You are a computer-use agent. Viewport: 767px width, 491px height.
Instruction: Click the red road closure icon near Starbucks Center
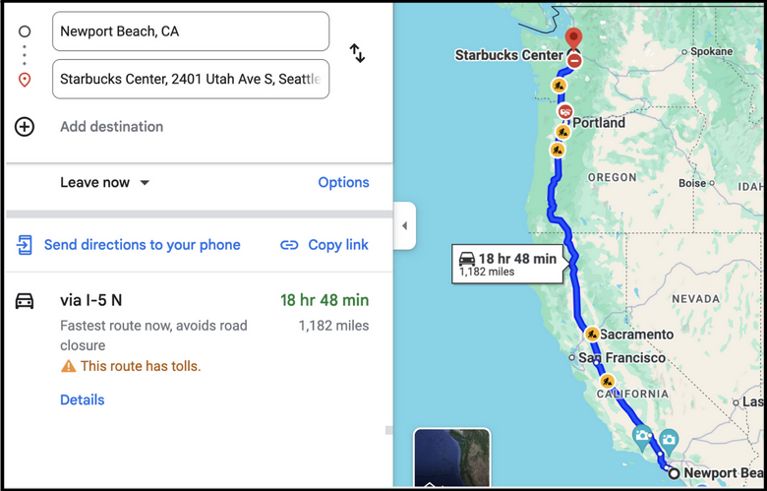(x=574, y=61)
